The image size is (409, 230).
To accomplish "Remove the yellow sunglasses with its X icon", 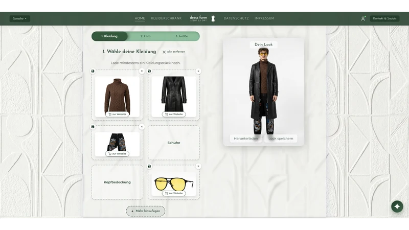I will pos(198,166).
